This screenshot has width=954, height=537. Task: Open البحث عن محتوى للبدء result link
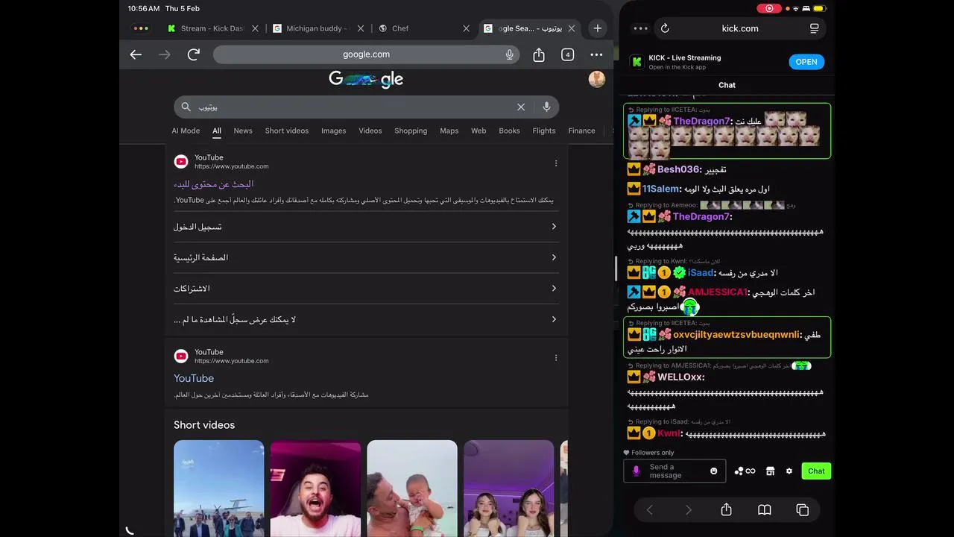coord(214,183)
